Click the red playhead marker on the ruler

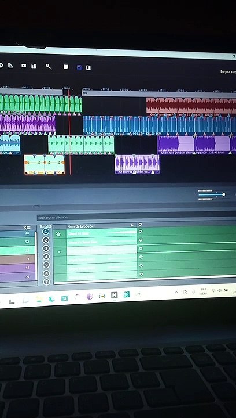click(68, 92)
